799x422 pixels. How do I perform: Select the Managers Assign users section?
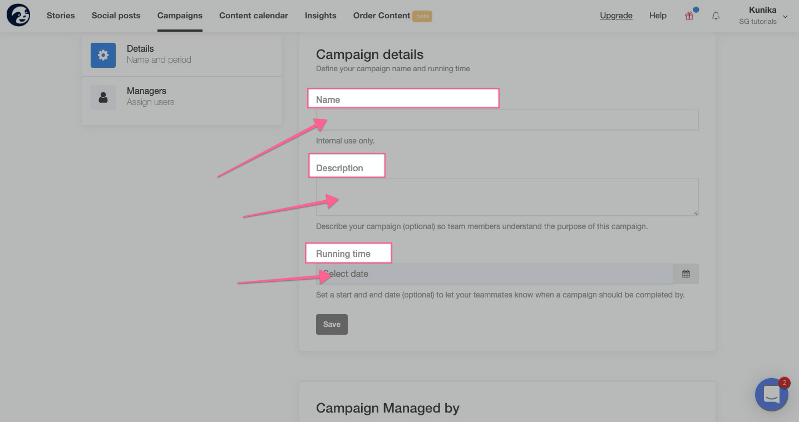tap(182, 97)
